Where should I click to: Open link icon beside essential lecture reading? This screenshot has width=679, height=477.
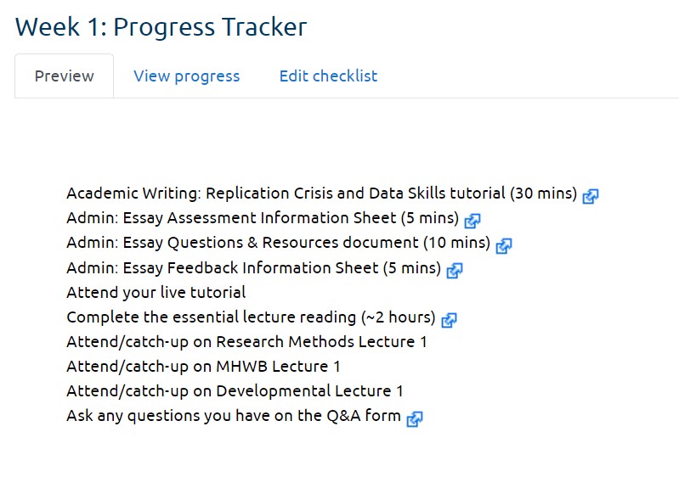449,320
